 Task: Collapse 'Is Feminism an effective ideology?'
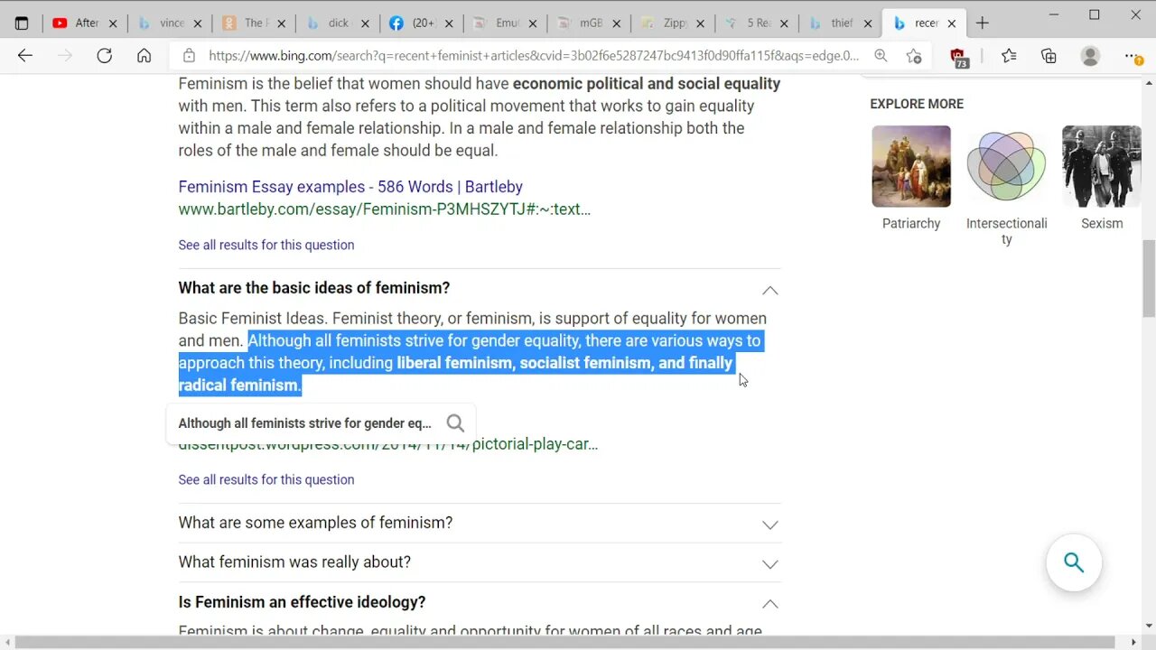tap(769, 603)
